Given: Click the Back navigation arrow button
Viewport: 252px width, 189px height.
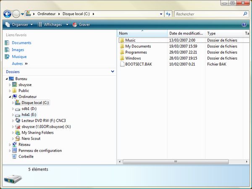Looking at the screenshot, I should click(7, 14).
